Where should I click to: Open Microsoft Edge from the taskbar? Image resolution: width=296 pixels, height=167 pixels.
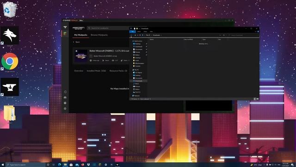(60, 165)
